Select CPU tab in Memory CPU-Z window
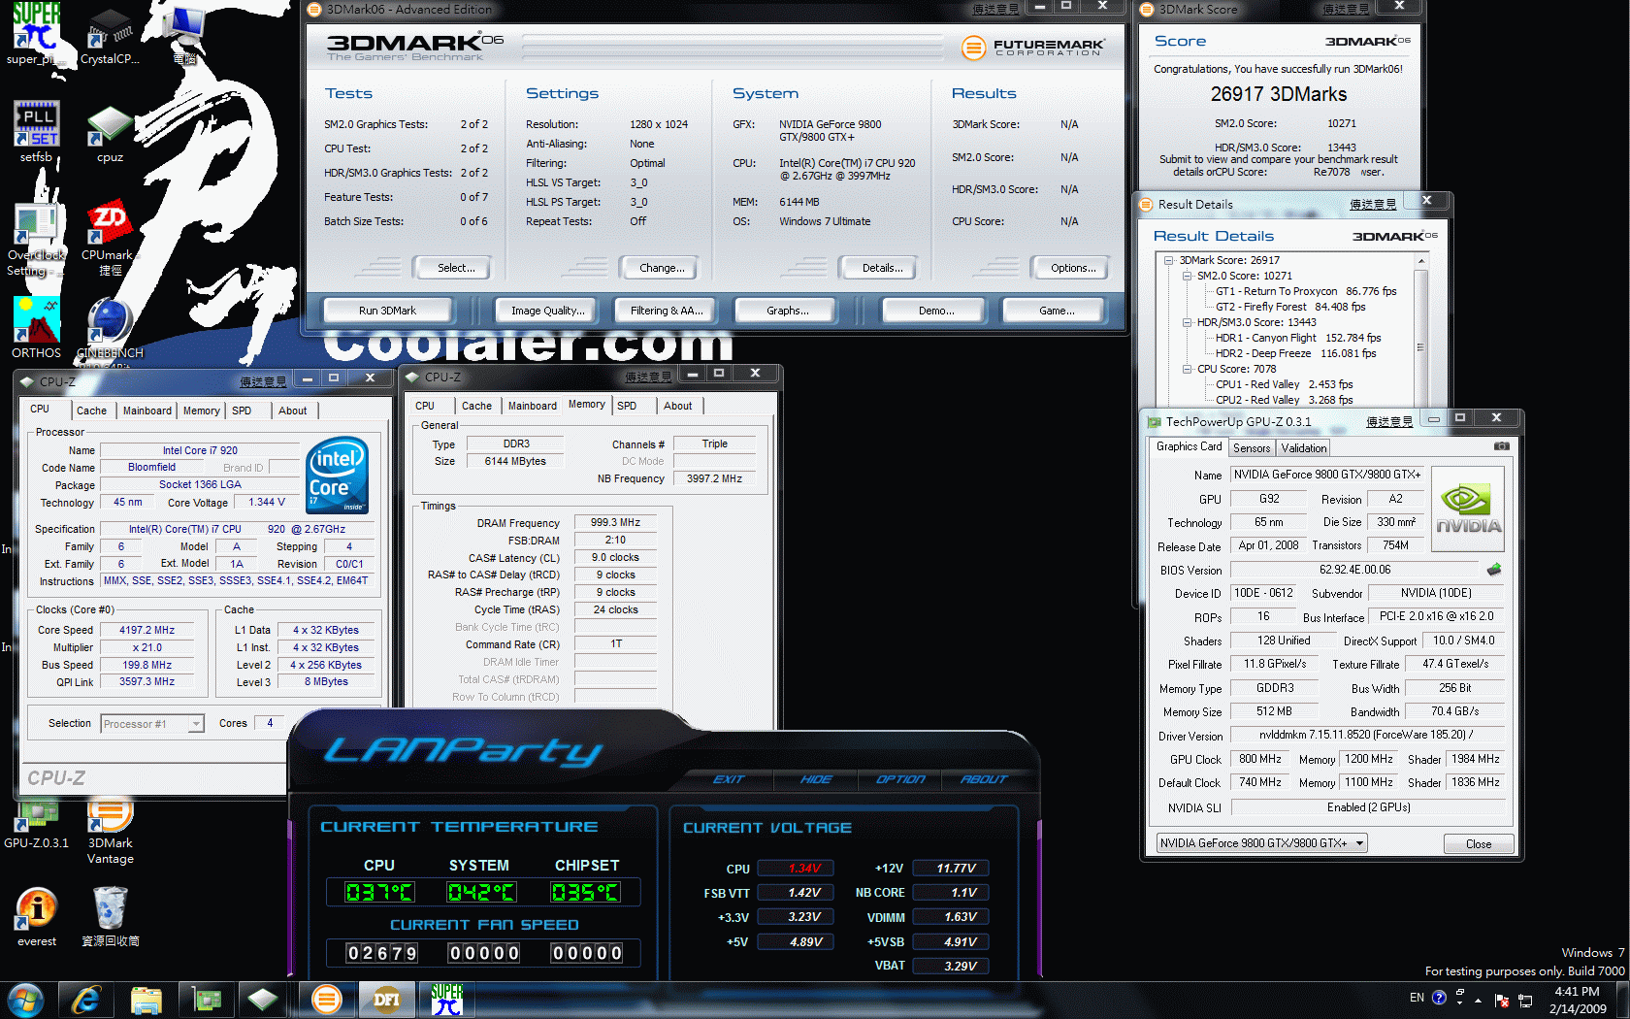 pyautogui.click(x=425, y=406)
